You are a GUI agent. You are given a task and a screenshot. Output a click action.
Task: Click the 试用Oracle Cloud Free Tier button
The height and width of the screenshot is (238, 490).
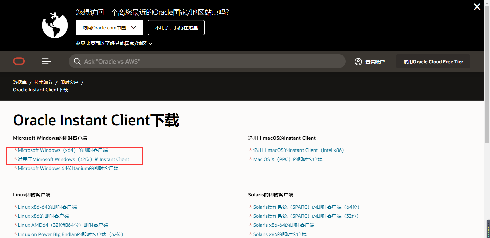pos(433,61)
